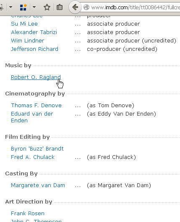
Task: Open Jefferson Richard co-producer link
Action: pyautogui.click(x=34, y=49)
